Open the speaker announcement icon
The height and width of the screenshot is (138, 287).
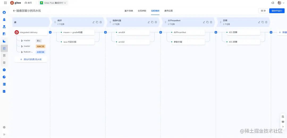click(x=273, y=3)
